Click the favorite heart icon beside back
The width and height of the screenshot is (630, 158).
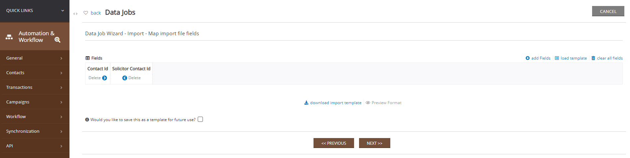coord(86,13)
